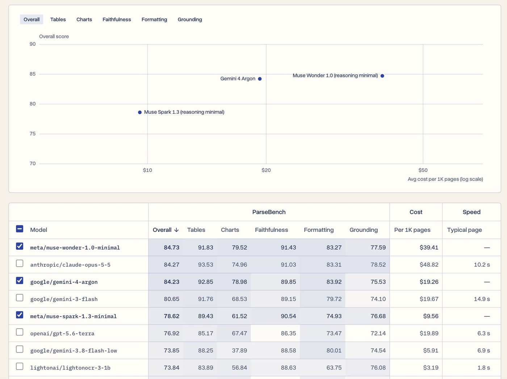Check the openai/gpt-5.6-terra checkbox
Image resolution: width=507 pixels, height=379 pixels.
coord(20,332)
